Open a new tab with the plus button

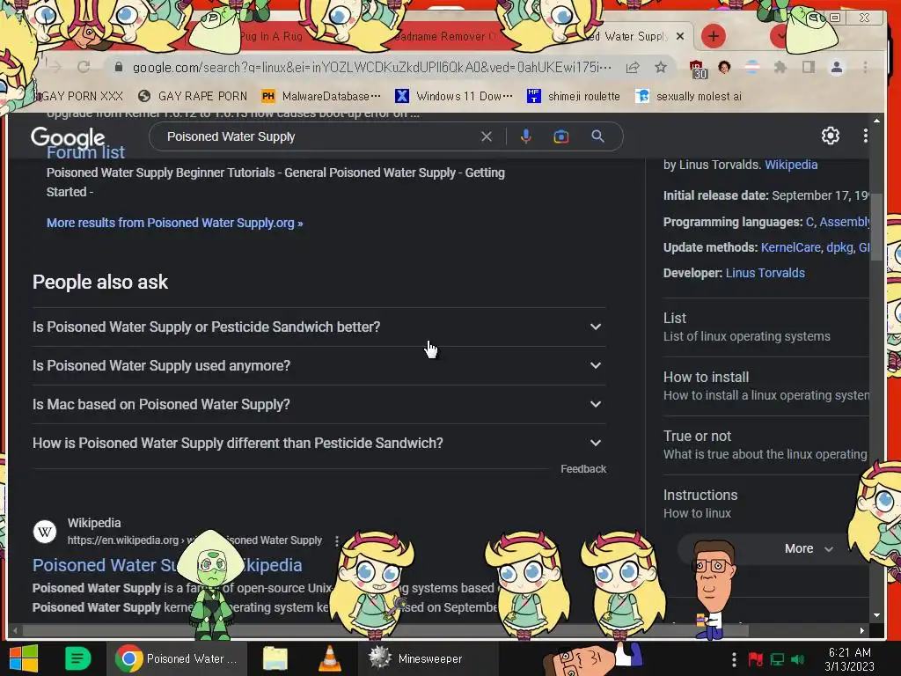(713, 36)
